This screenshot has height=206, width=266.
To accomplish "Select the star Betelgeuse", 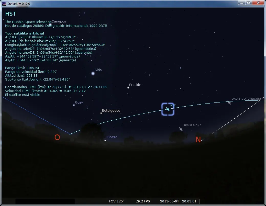I will (101, 113).
